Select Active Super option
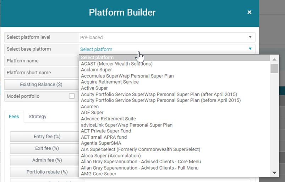Image resolution: width=285 pixels, height=182 pixels. (x=175, y=88)
